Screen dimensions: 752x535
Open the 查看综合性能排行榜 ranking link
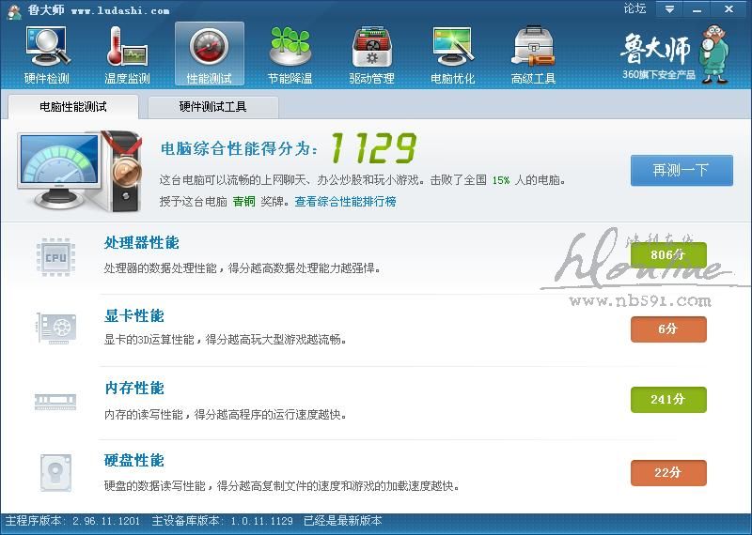pyautogui.click(x=345, y=202)
